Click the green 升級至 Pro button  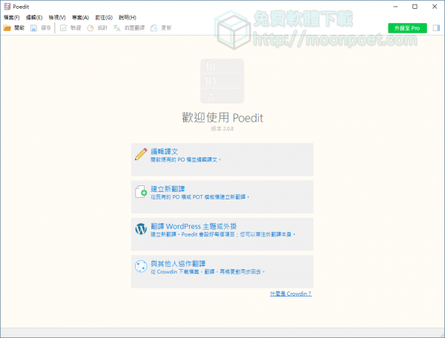407,28
